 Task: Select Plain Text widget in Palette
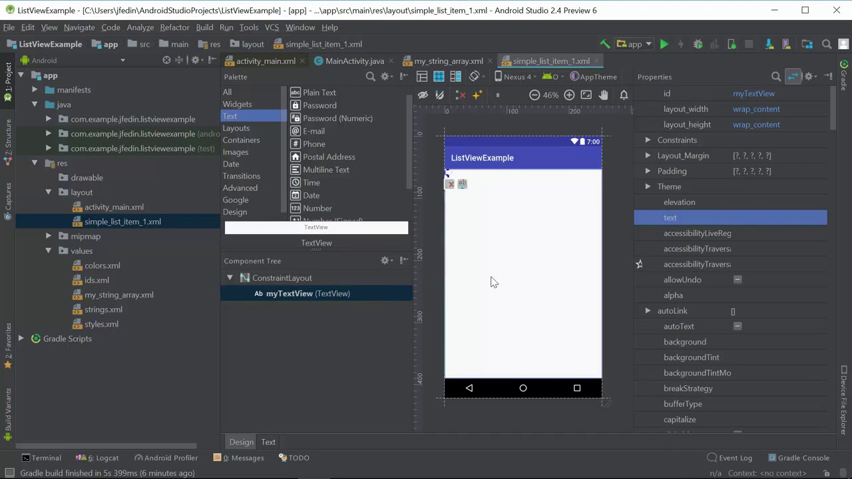pyautogui.click(x=319, y=92)
